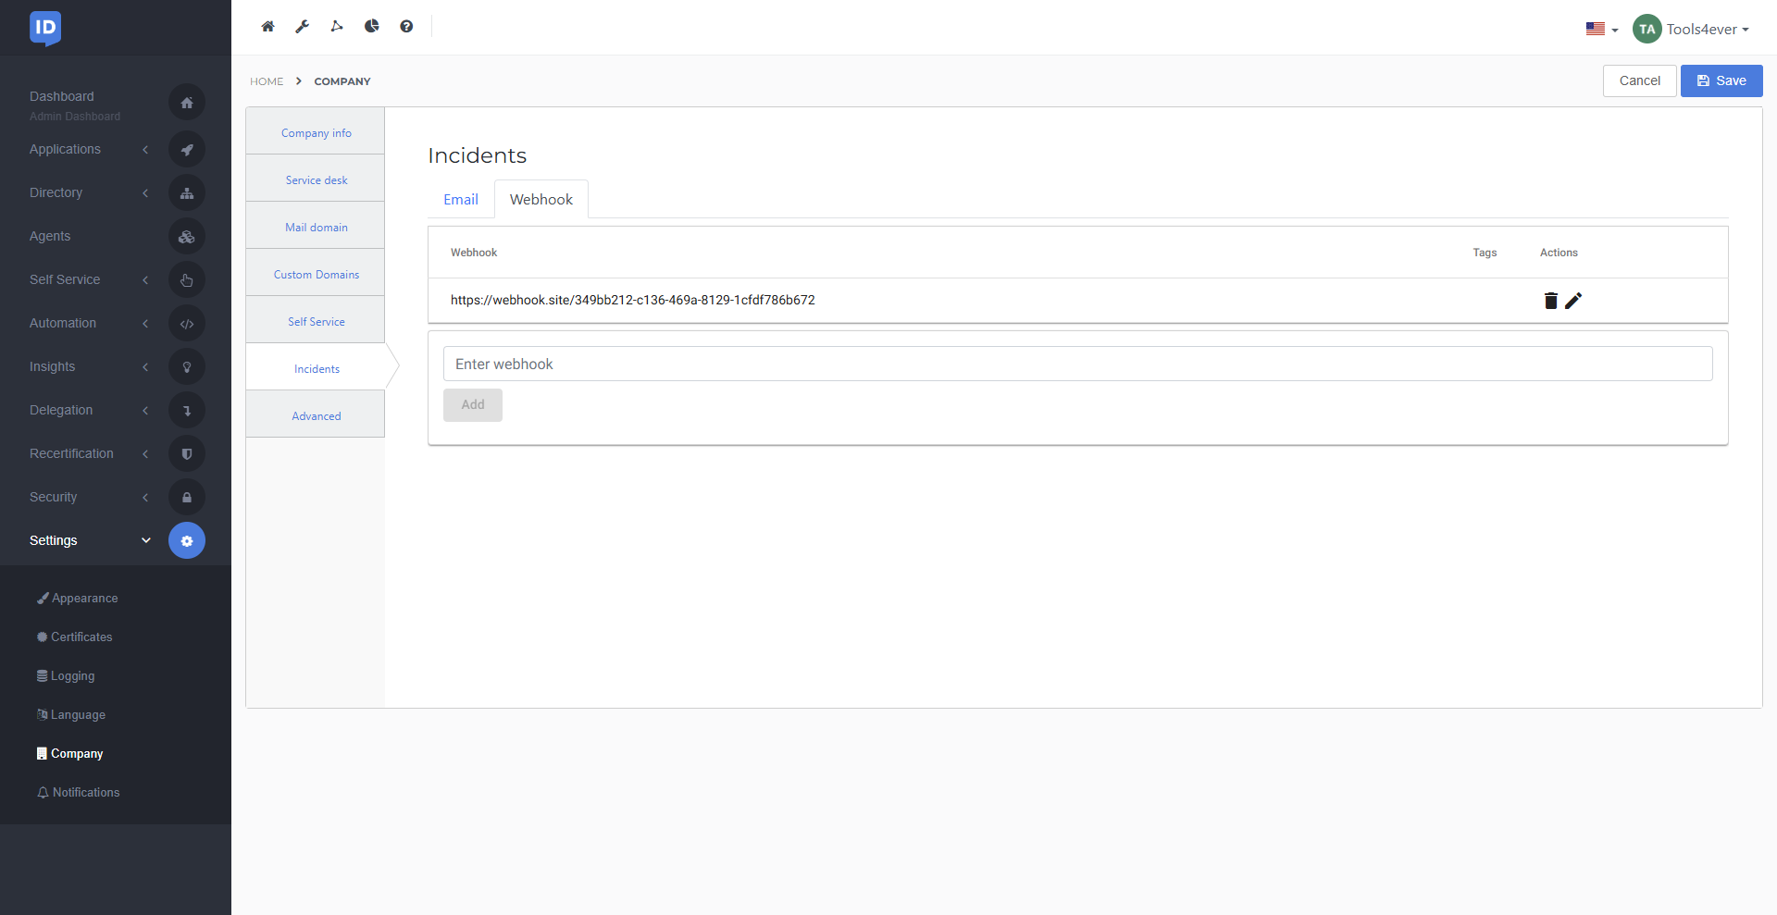Delete the webhook.site entry with trash icon

[x=1551, y=300]
